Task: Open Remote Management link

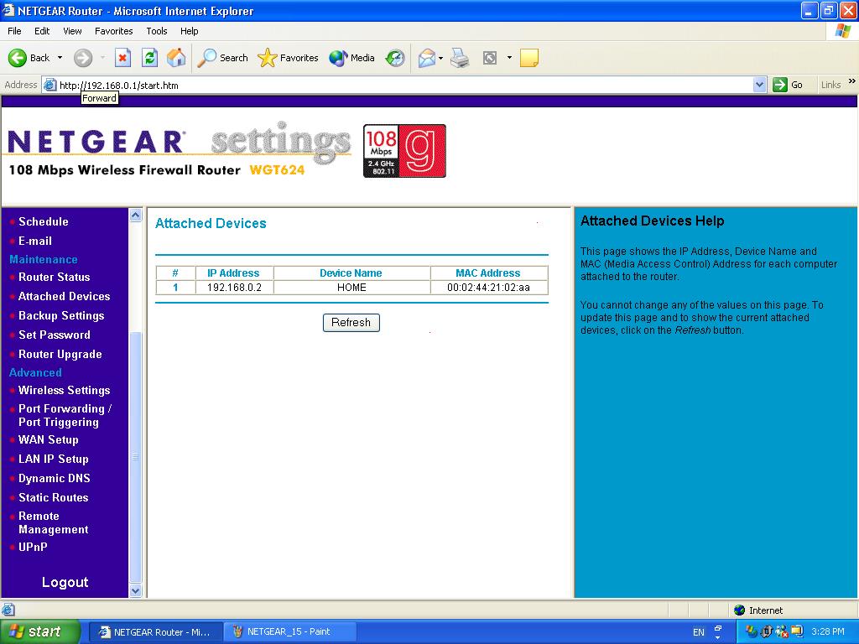Action: click(53, 523)
